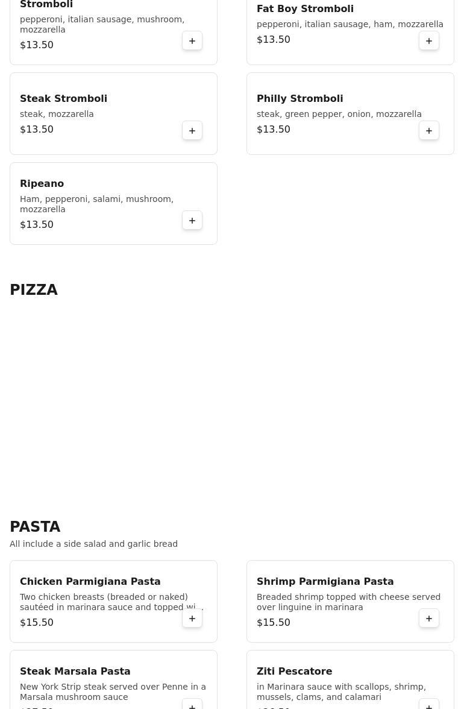Add Ripeano to the cart
Screen dimensions: 464x709
pos(192,221)
